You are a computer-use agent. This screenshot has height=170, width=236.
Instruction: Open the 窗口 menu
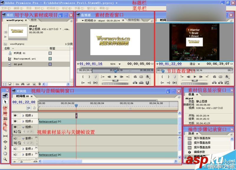92,8
